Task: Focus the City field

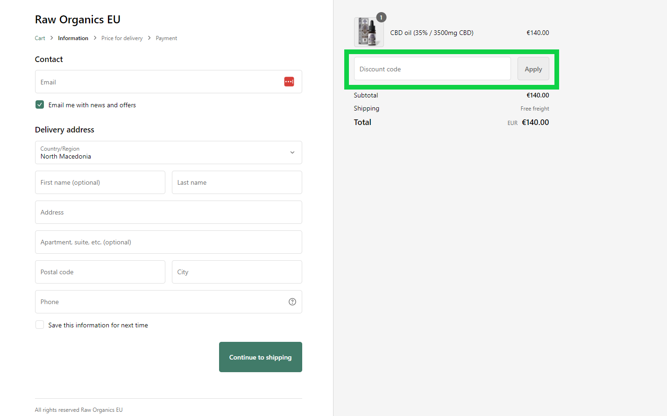Action: (x=237, y=272)
